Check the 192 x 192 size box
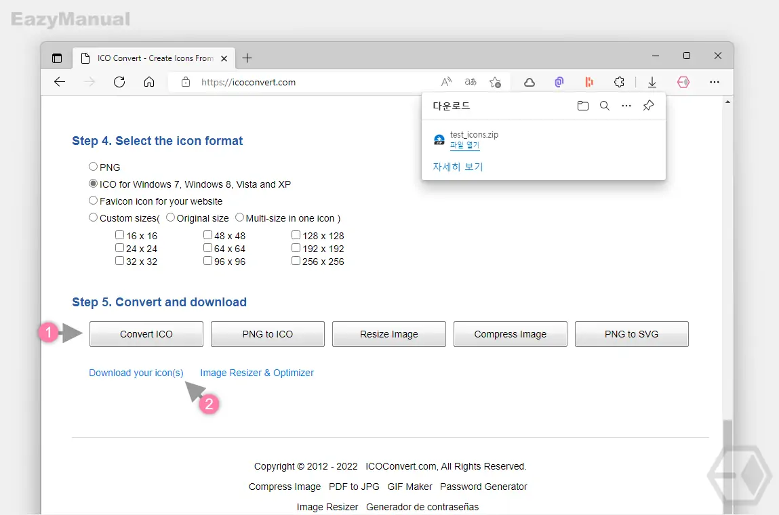The image size is (779, 515). [x=296, y=248]
